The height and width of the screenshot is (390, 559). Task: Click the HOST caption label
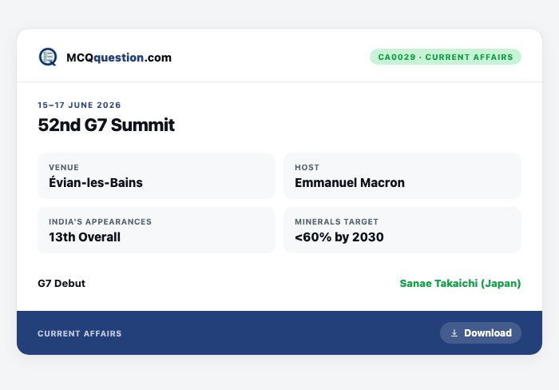coord(307,167)
